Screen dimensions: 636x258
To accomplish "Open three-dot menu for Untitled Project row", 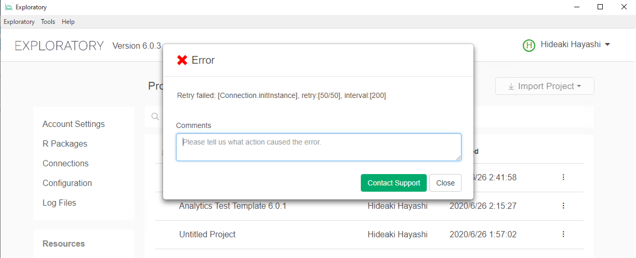I will pos(563,234).
